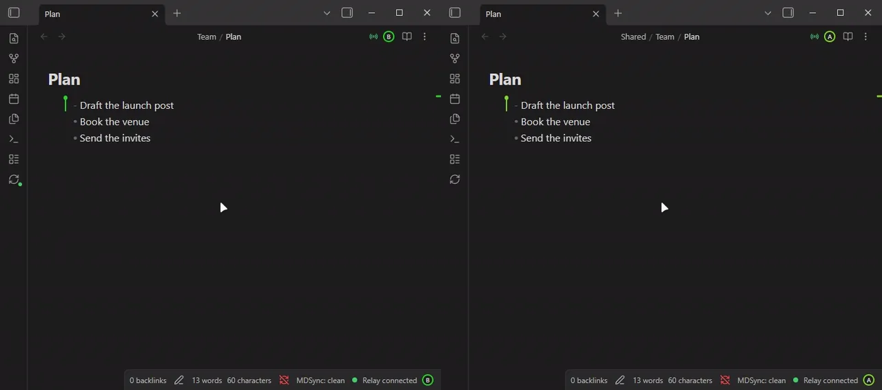The image size is (882, 390).
Task: Click MDSync status icon in left status bar
Action: [284, 380]
